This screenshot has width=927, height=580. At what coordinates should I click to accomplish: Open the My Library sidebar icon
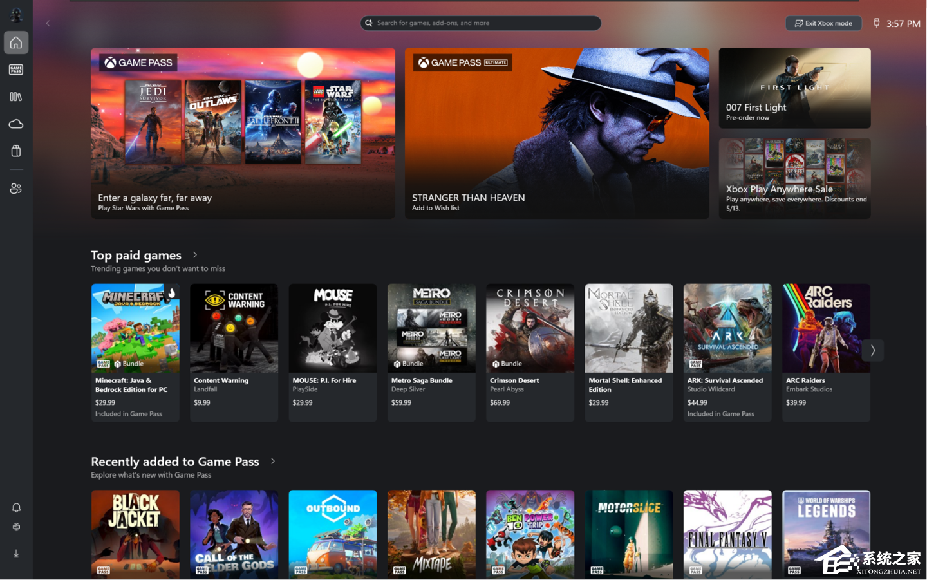pyautogui.click(x=16, y=97)
